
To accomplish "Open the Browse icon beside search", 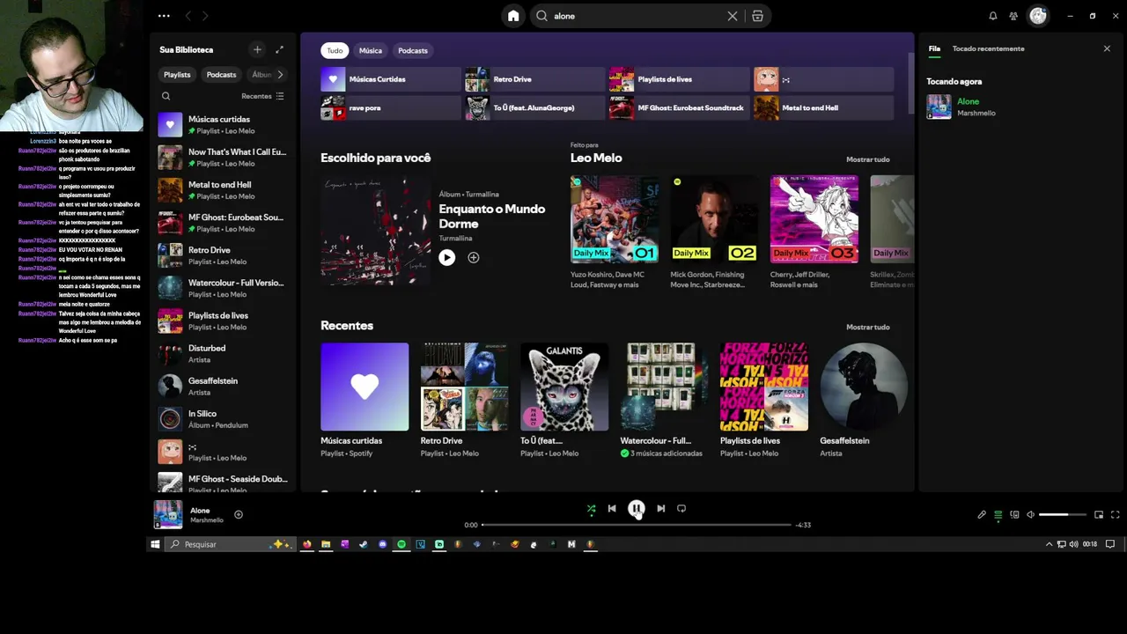I will coord(757,16).
